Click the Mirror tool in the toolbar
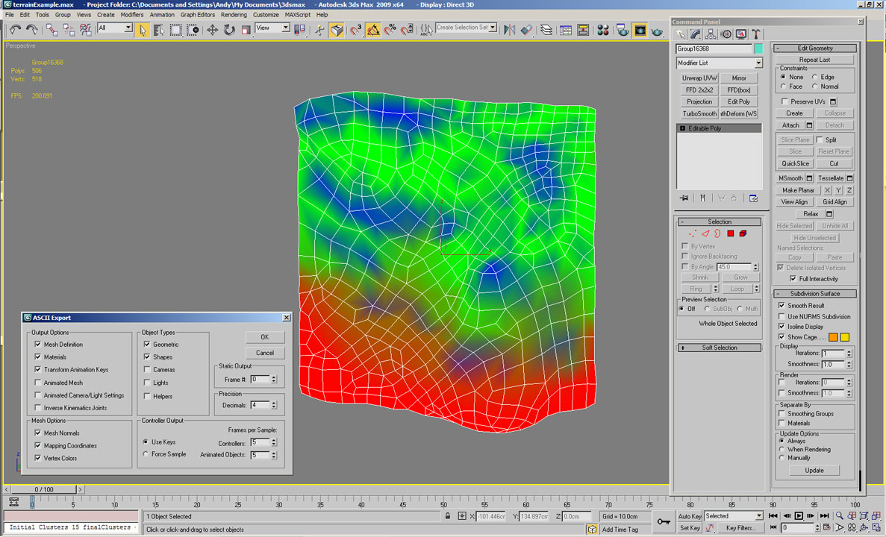Viewport: 886px width, 537px height. pos(510,30)
